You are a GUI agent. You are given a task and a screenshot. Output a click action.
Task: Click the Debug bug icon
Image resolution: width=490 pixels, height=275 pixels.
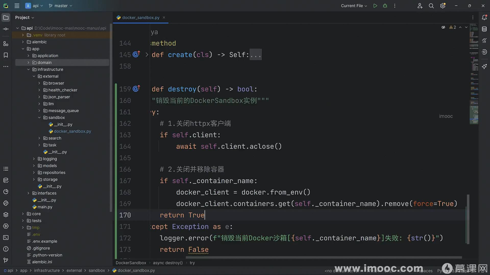coord(385,6)
